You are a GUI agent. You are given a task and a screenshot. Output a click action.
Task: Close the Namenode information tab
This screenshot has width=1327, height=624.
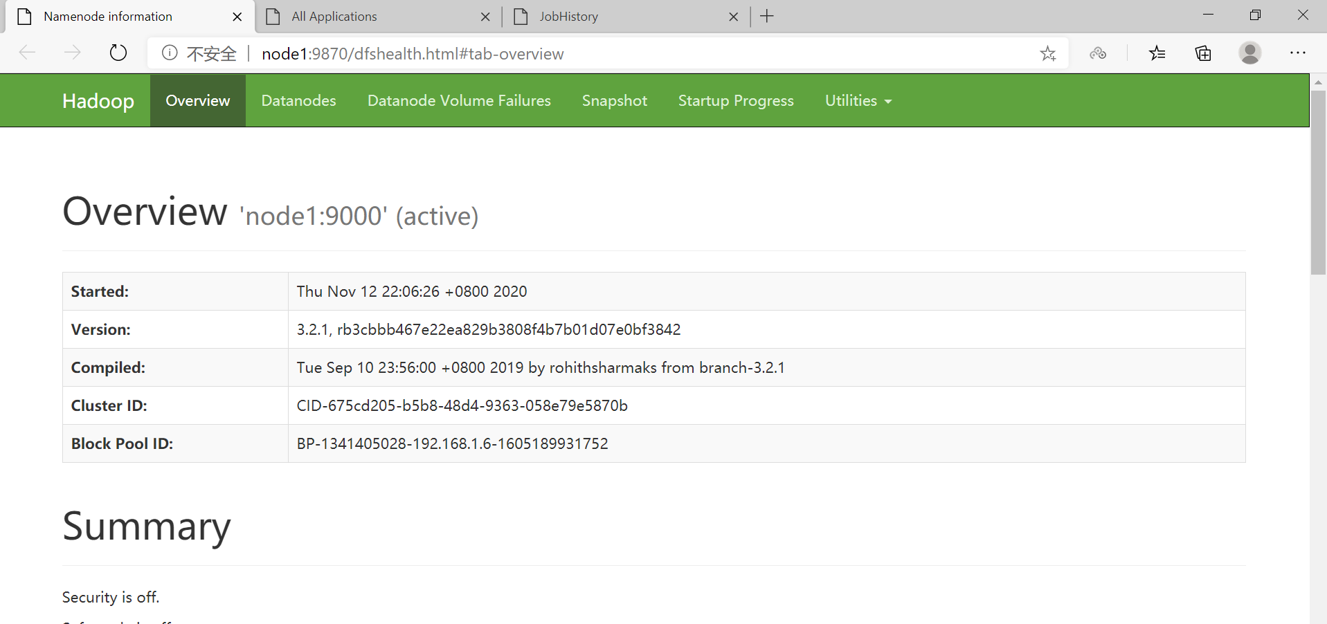coord(237,17)
